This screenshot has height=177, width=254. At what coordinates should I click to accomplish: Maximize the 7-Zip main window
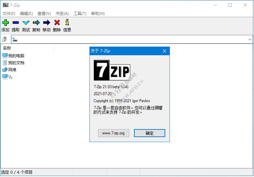[230, 5]
